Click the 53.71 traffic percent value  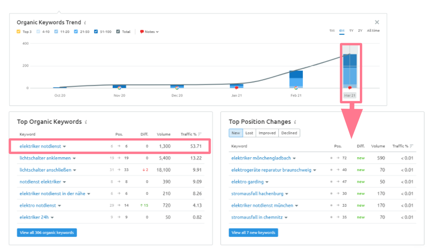[196, 147]
